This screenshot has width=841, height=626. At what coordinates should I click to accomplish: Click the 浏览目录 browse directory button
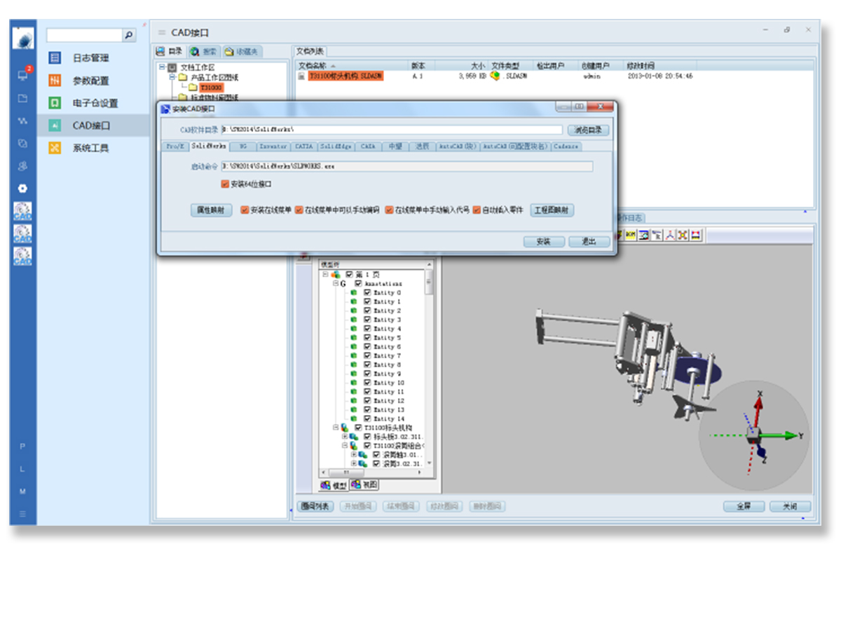(588, 130)
